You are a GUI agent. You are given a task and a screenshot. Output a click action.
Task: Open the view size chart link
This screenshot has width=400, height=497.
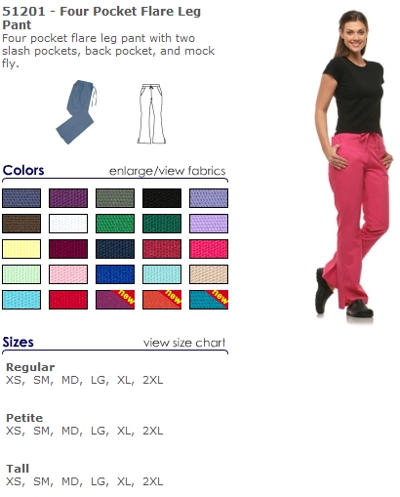coord(184,343)
